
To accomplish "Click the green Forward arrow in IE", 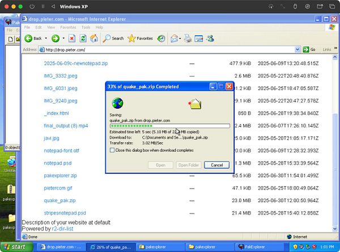I will (x=56, y=39).
